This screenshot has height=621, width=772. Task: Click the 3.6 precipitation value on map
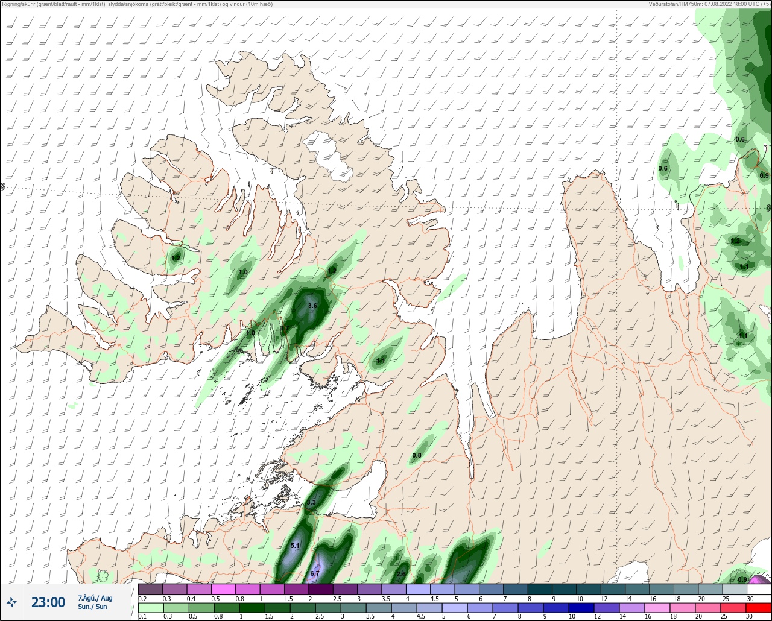click(x=312, y=306)
